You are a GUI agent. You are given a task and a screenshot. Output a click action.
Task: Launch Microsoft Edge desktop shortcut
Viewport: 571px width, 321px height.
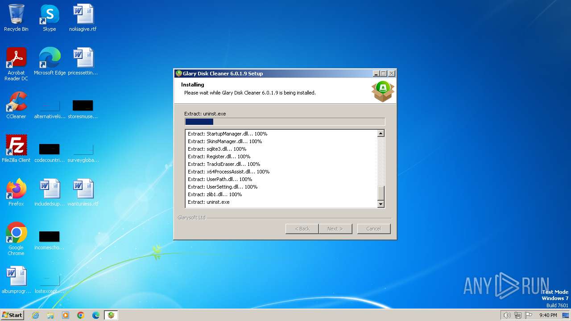coord(50,61)
